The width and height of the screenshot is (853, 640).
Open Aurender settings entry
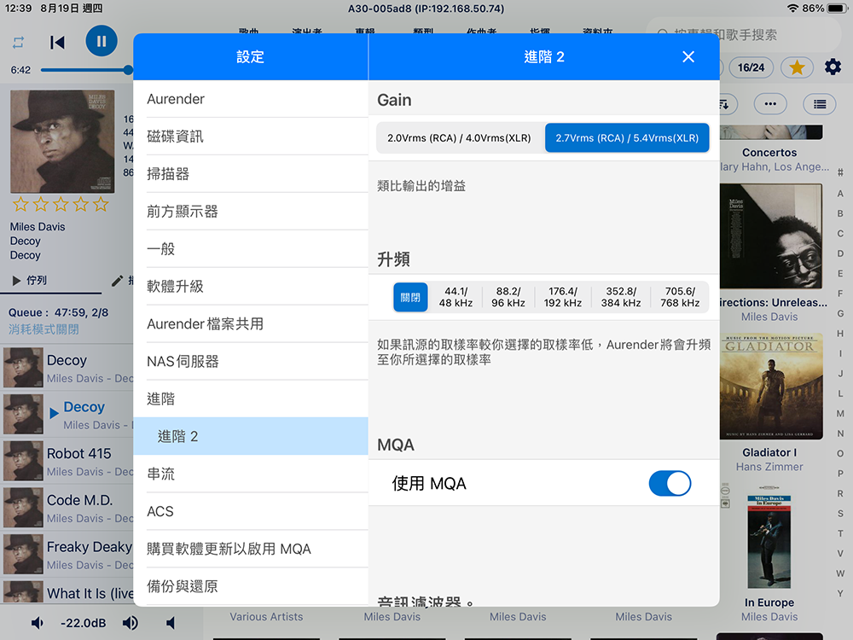(251, 99)
